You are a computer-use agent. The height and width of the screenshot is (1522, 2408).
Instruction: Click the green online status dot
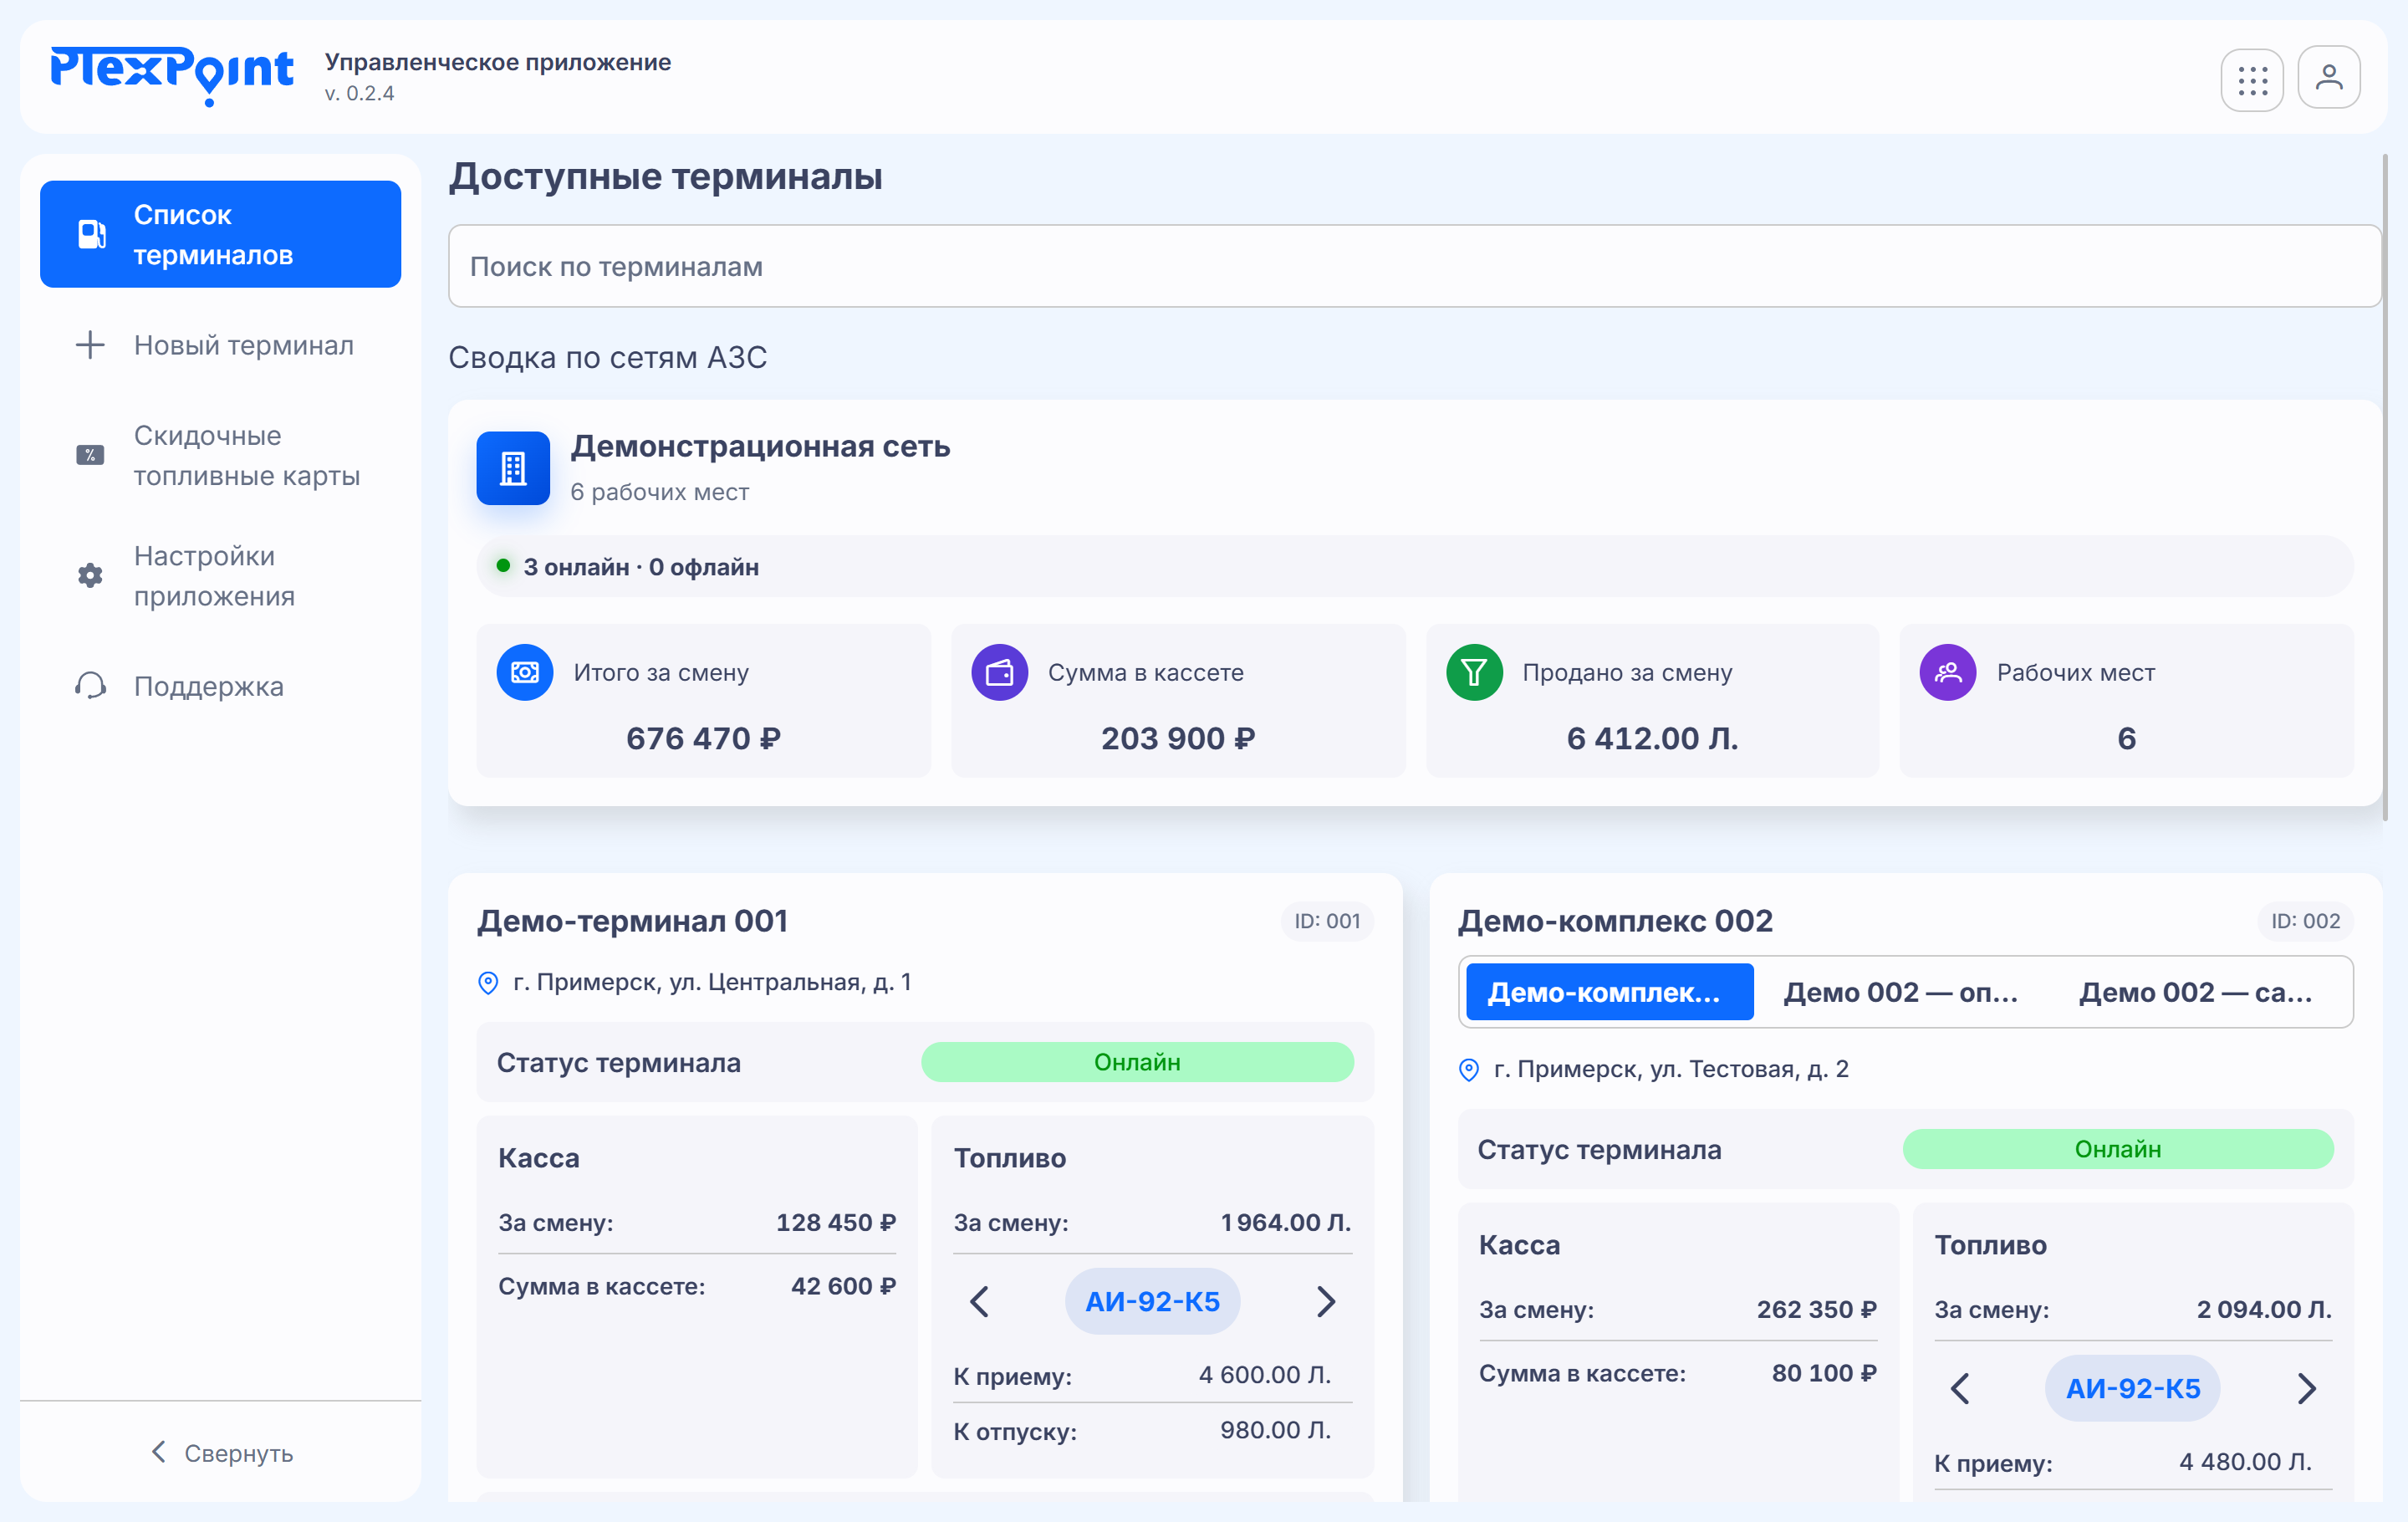click(x=504, y=566)
